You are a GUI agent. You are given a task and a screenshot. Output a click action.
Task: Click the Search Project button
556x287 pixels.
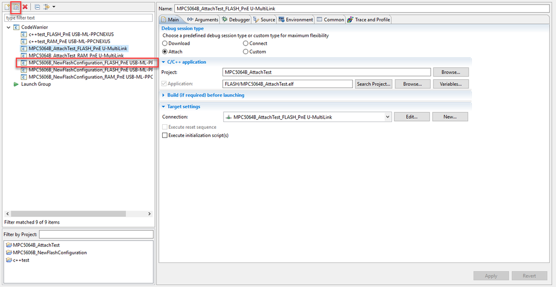tap(373, 84)
